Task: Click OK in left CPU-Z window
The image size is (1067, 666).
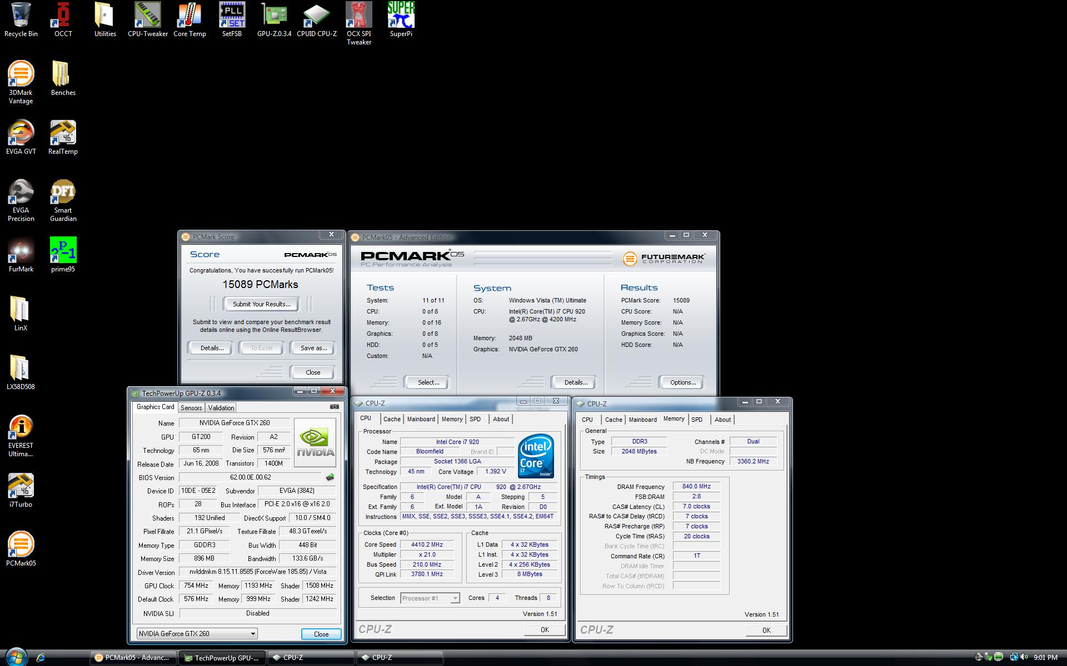Action: tap(545, 630)
